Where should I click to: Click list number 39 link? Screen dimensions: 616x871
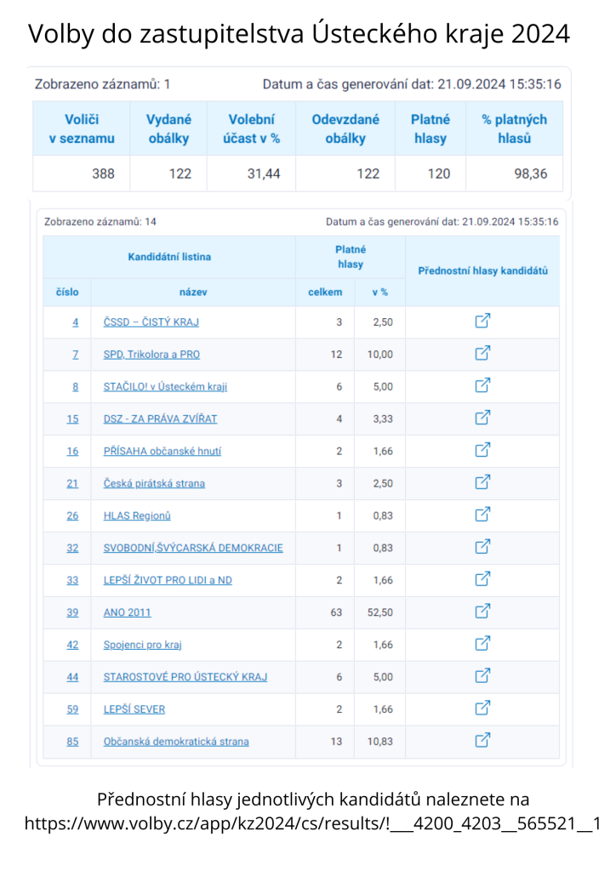pos(73,612)
